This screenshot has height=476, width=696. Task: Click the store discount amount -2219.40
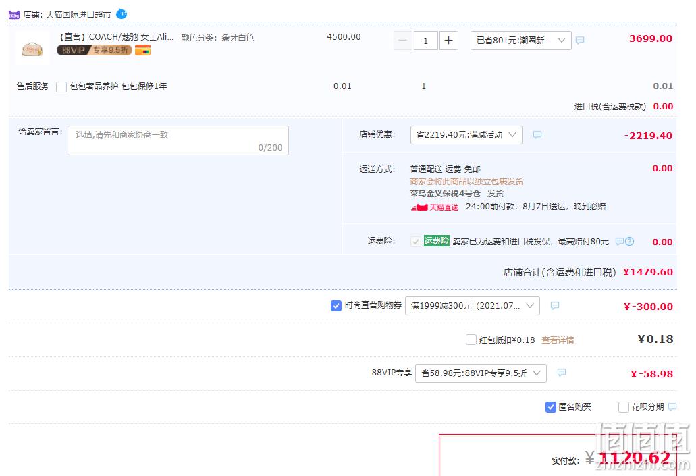point(649,136)
